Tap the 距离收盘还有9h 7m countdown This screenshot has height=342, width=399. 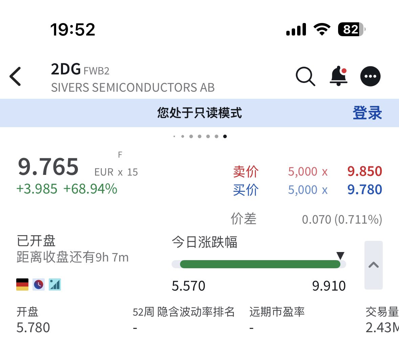pos(72,257)
